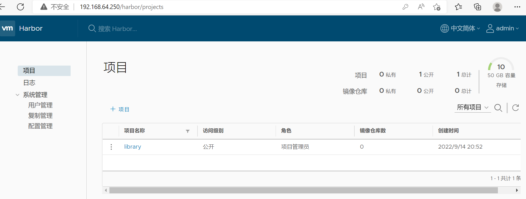
Task: Sort by 镜像仓库数 column header
Action: pyautogui.click(x=373, y=131)
